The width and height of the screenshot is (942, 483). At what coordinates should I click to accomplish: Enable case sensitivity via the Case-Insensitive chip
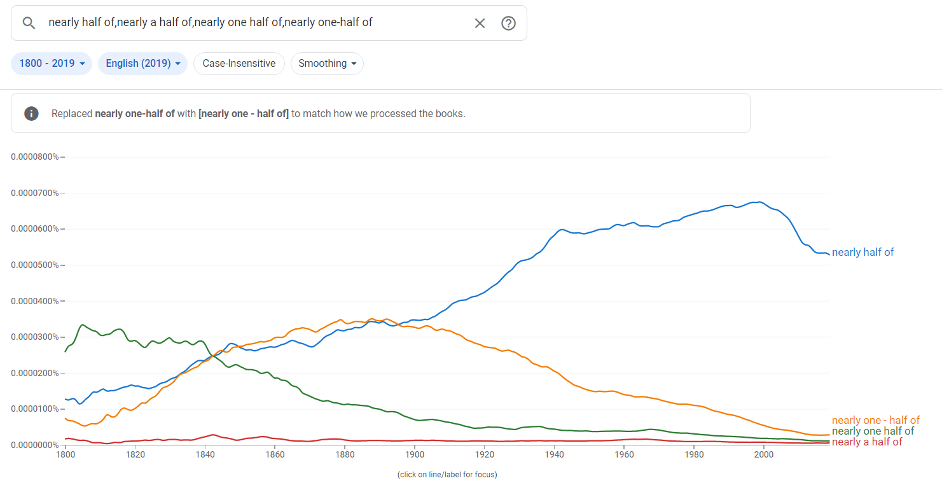(x=239, y=64)
